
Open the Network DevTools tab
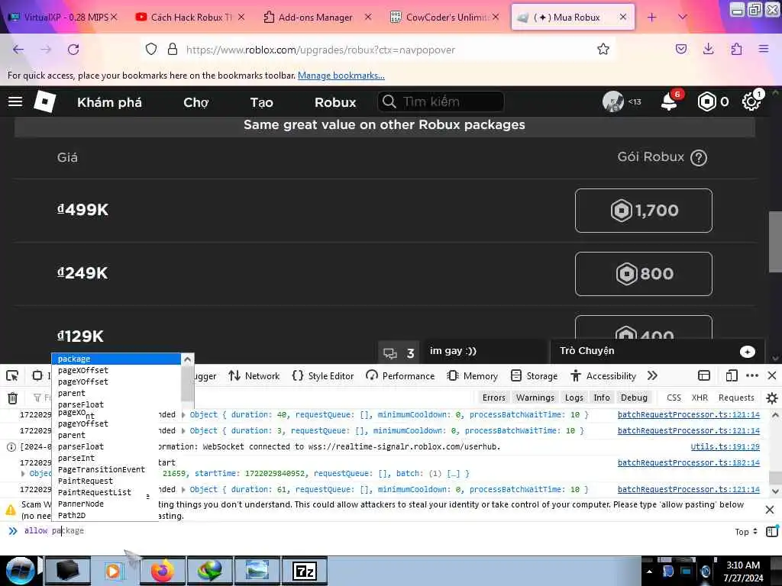click(254, 375)
